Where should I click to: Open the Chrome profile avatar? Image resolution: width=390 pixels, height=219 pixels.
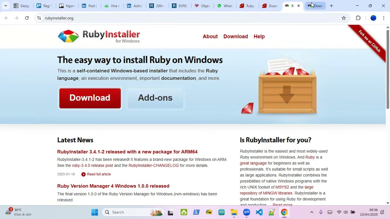coord(373,18)
